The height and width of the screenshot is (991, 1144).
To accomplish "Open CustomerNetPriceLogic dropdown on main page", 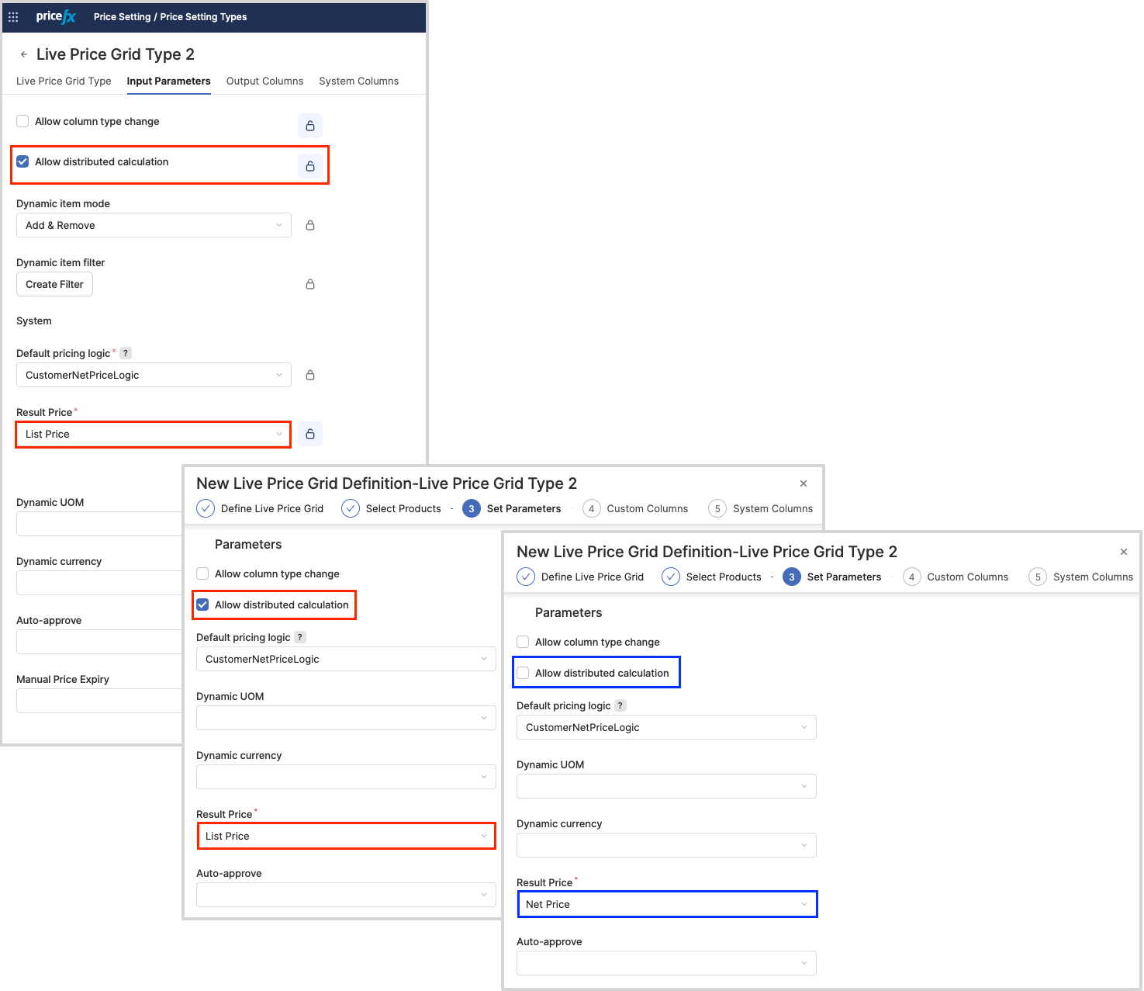I will 154,375.
